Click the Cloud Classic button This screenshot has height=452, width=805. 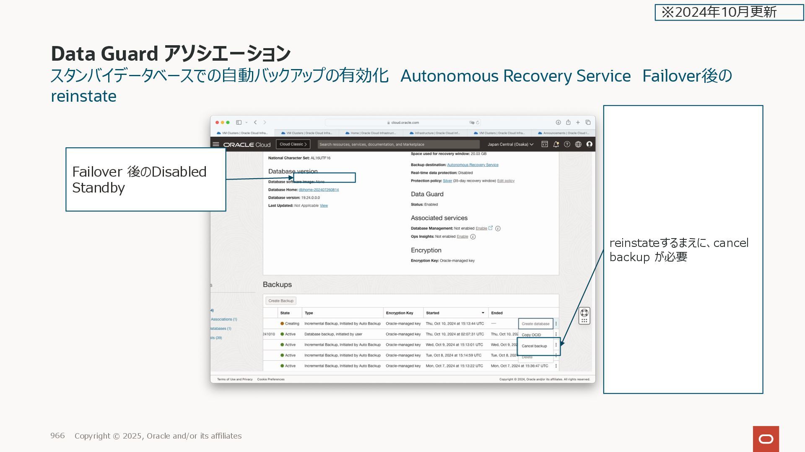293,144
